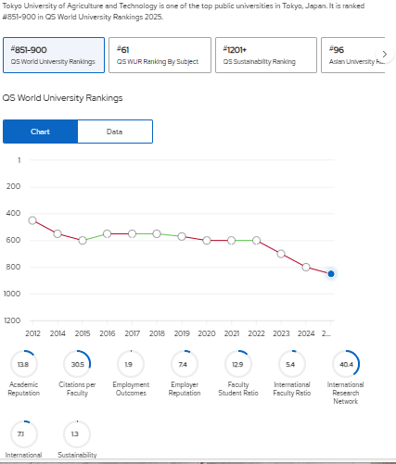Select the Asian University Rankings #96 card

point(352,56)
